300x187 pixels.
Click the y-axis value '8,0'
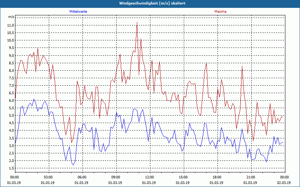pos(11,70)
